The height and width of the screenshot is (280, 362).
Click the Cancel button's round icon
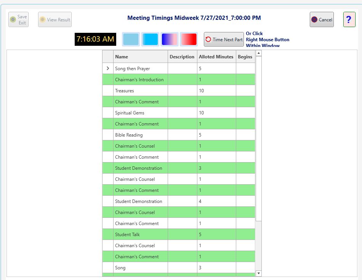[314, 20]
